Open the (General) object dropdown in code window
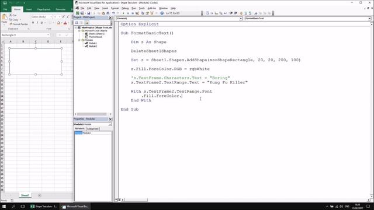 241,18
